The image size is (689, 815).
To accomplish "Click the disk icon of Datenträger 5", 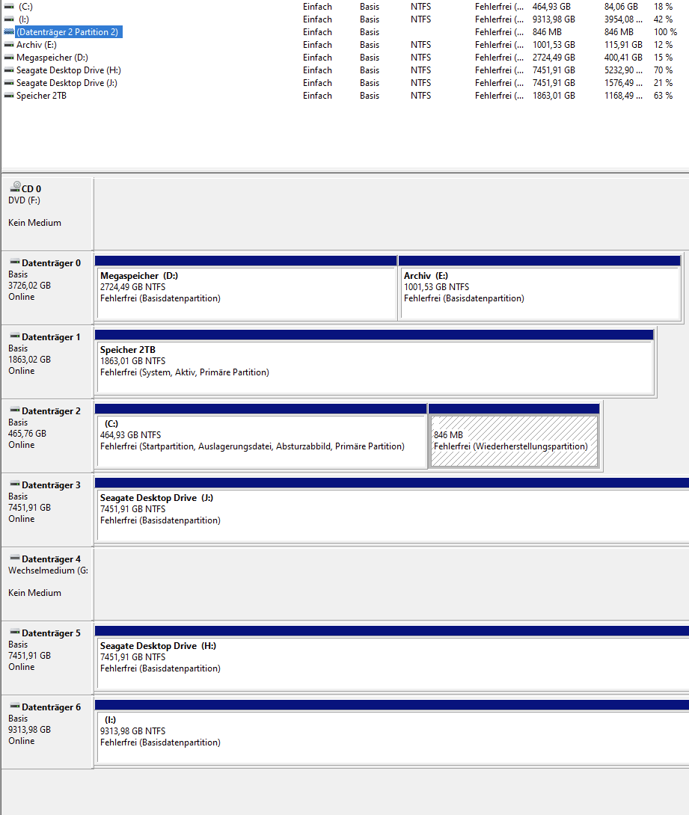I will [x=15, y=632].
